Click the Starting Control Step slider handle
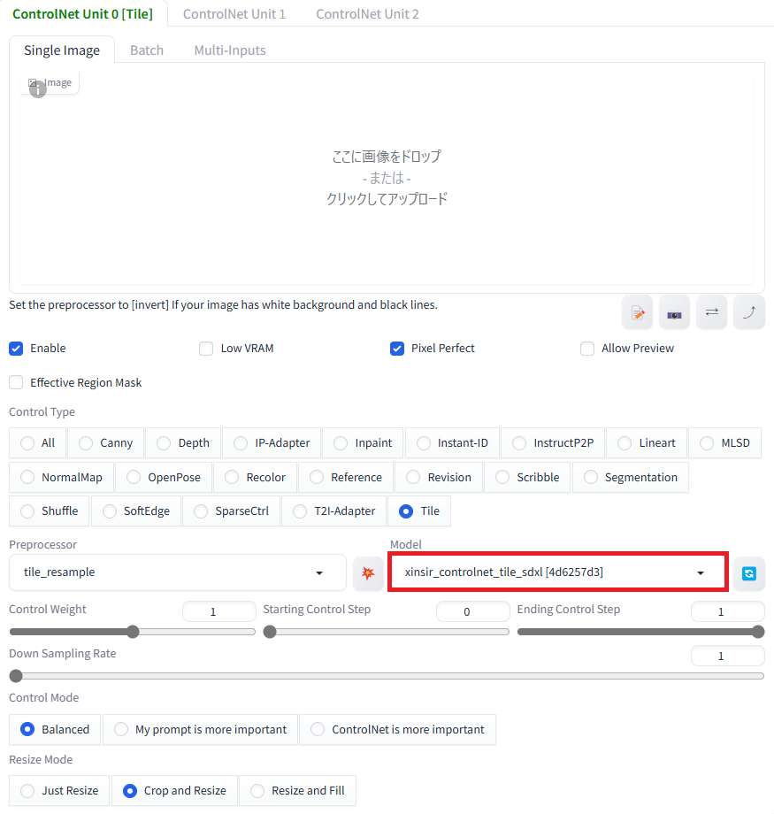Screen dimensions: 774x814 (x=270, y=632)
